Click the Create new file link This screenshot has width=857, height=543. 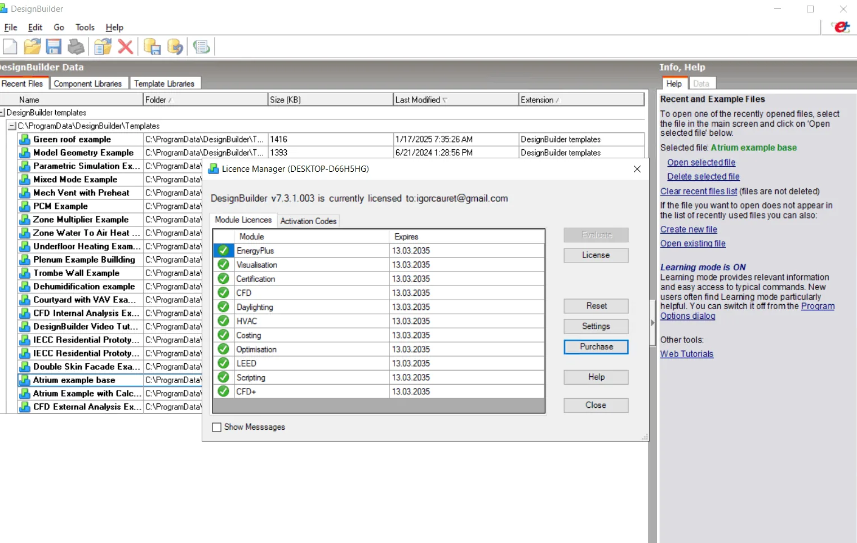tap(689, 229)
